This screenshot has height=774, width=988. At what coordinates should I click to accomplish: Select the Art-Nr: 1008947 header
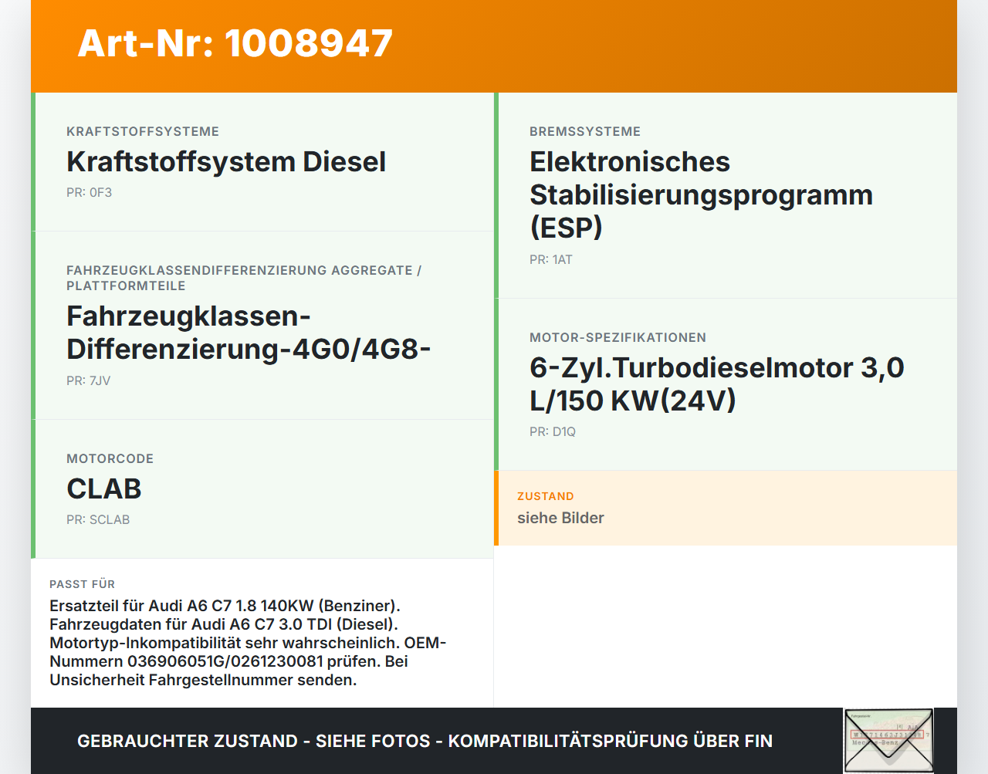[235, 44]
